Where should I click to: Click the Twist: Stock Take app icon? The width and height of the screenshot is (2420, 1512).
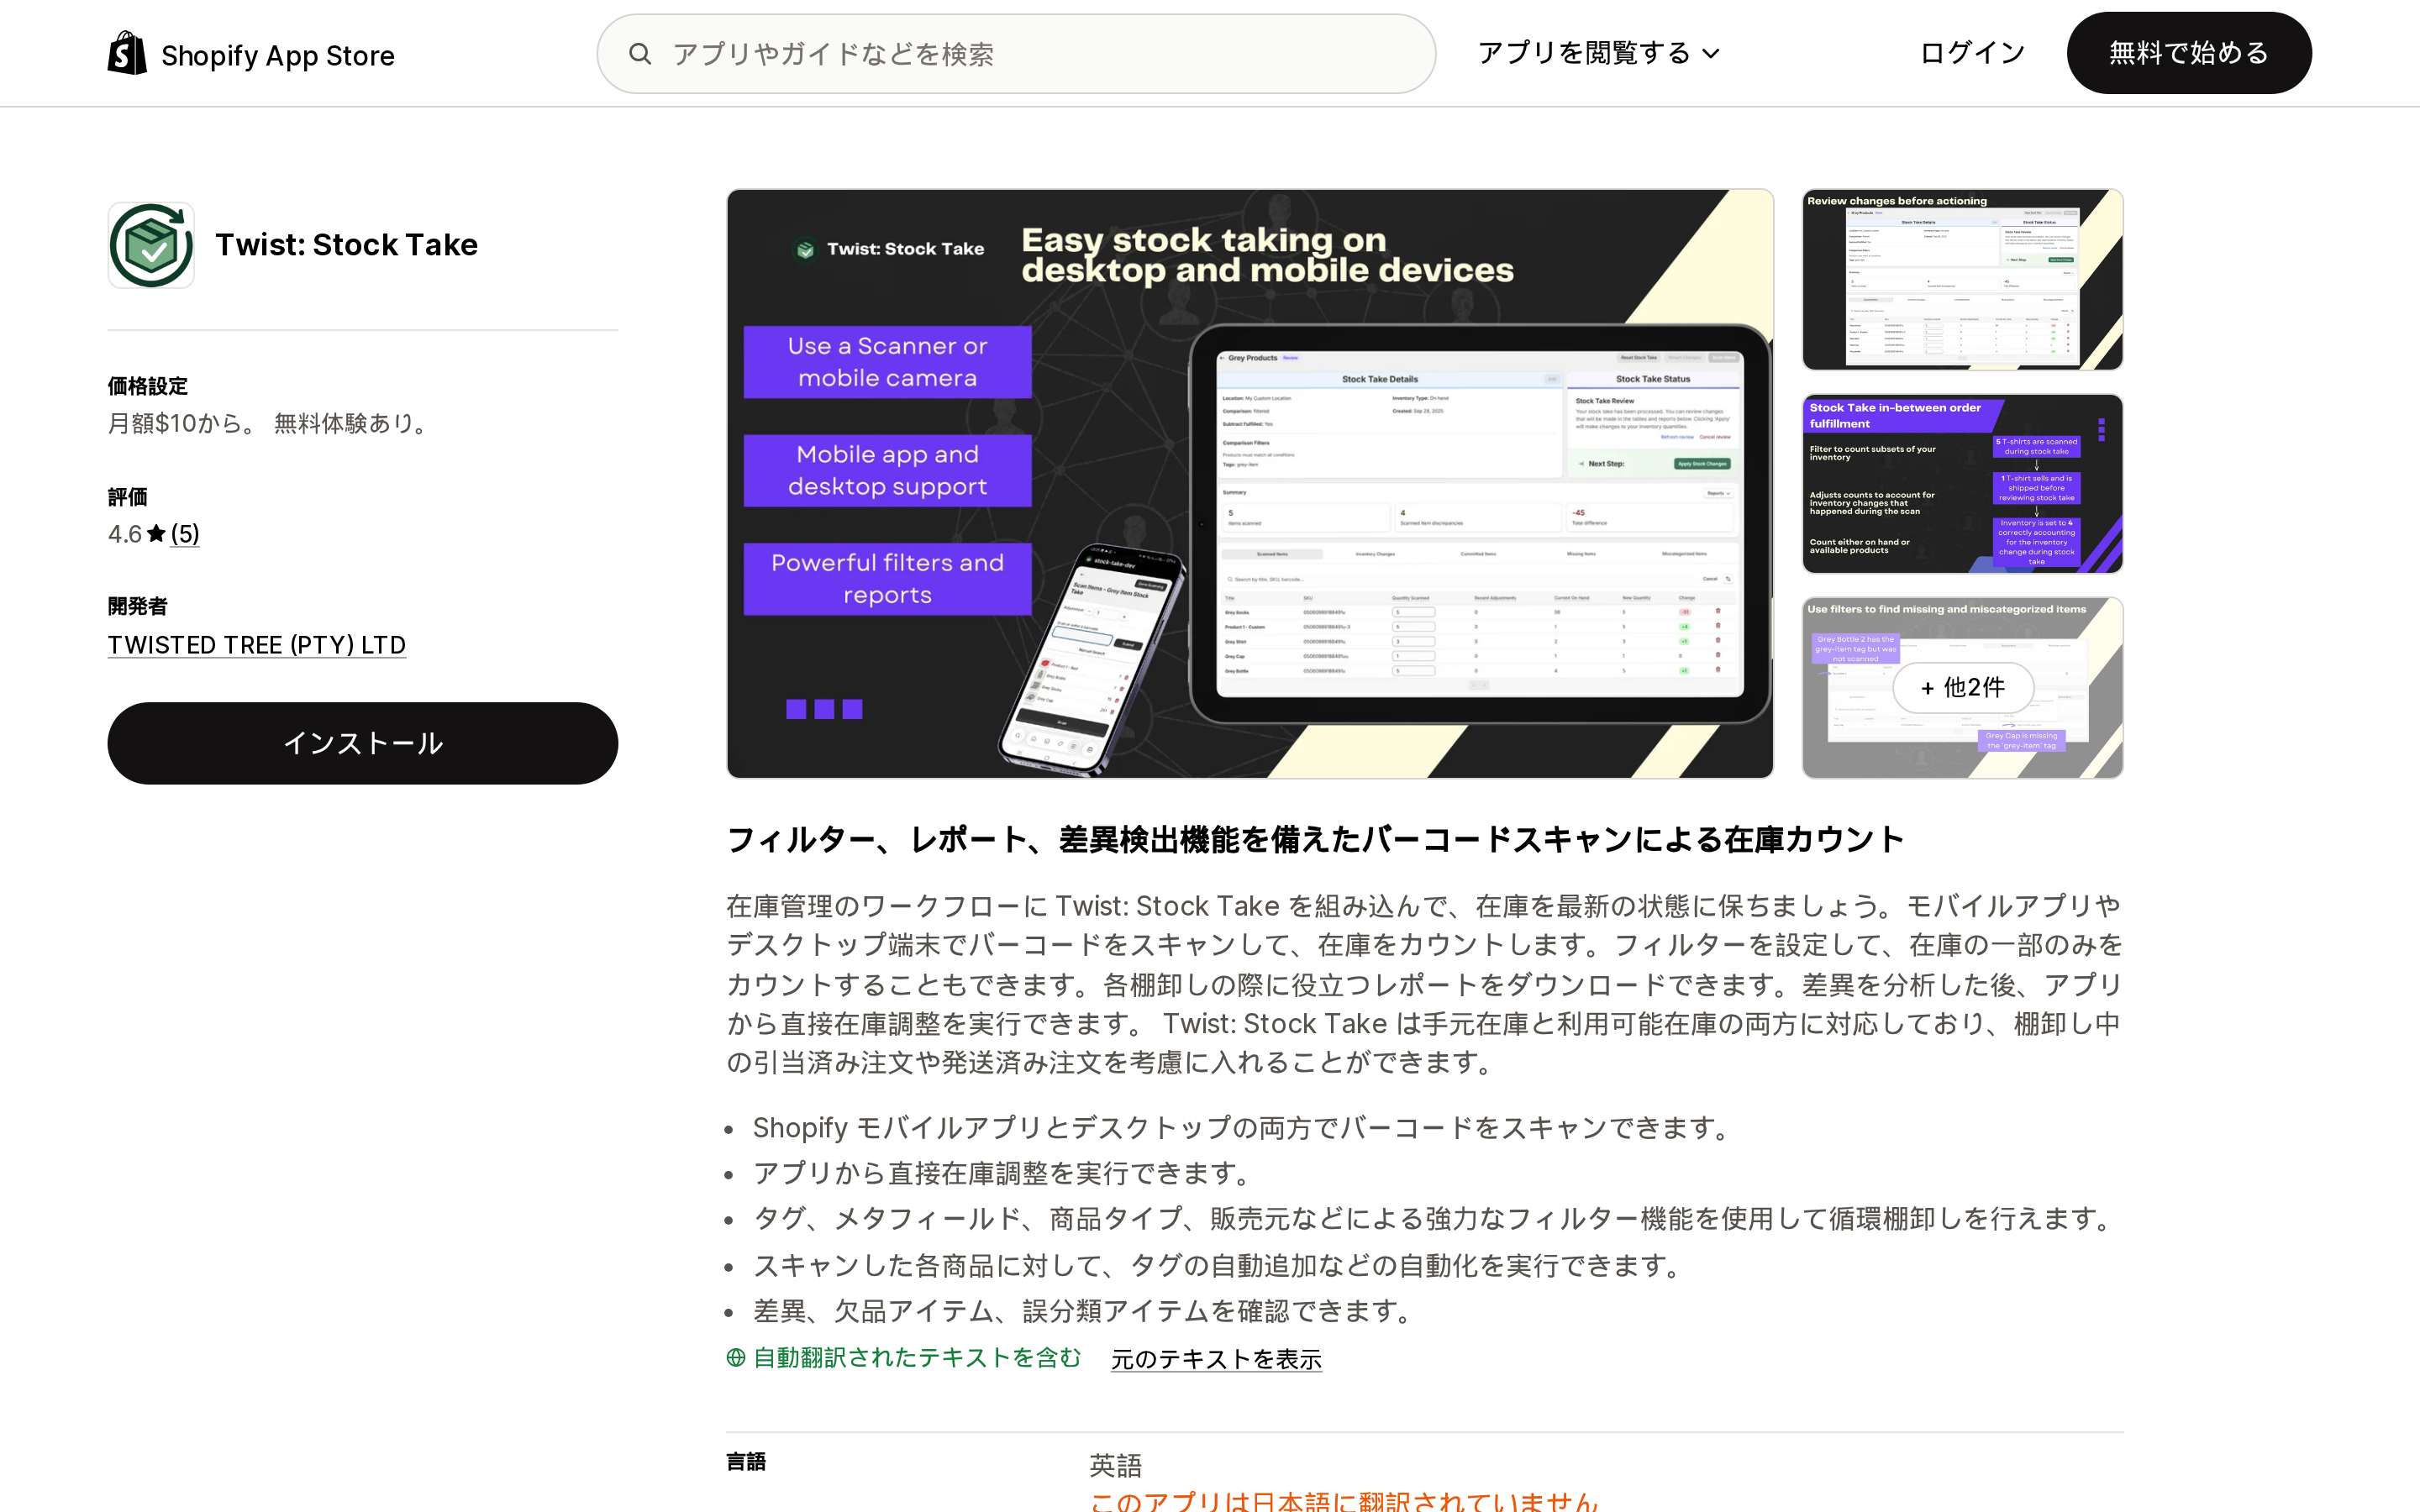tap(151, 245)
